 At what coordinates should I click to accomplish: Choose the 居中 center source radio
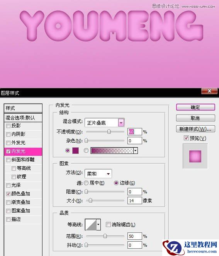tap(86, 183)
